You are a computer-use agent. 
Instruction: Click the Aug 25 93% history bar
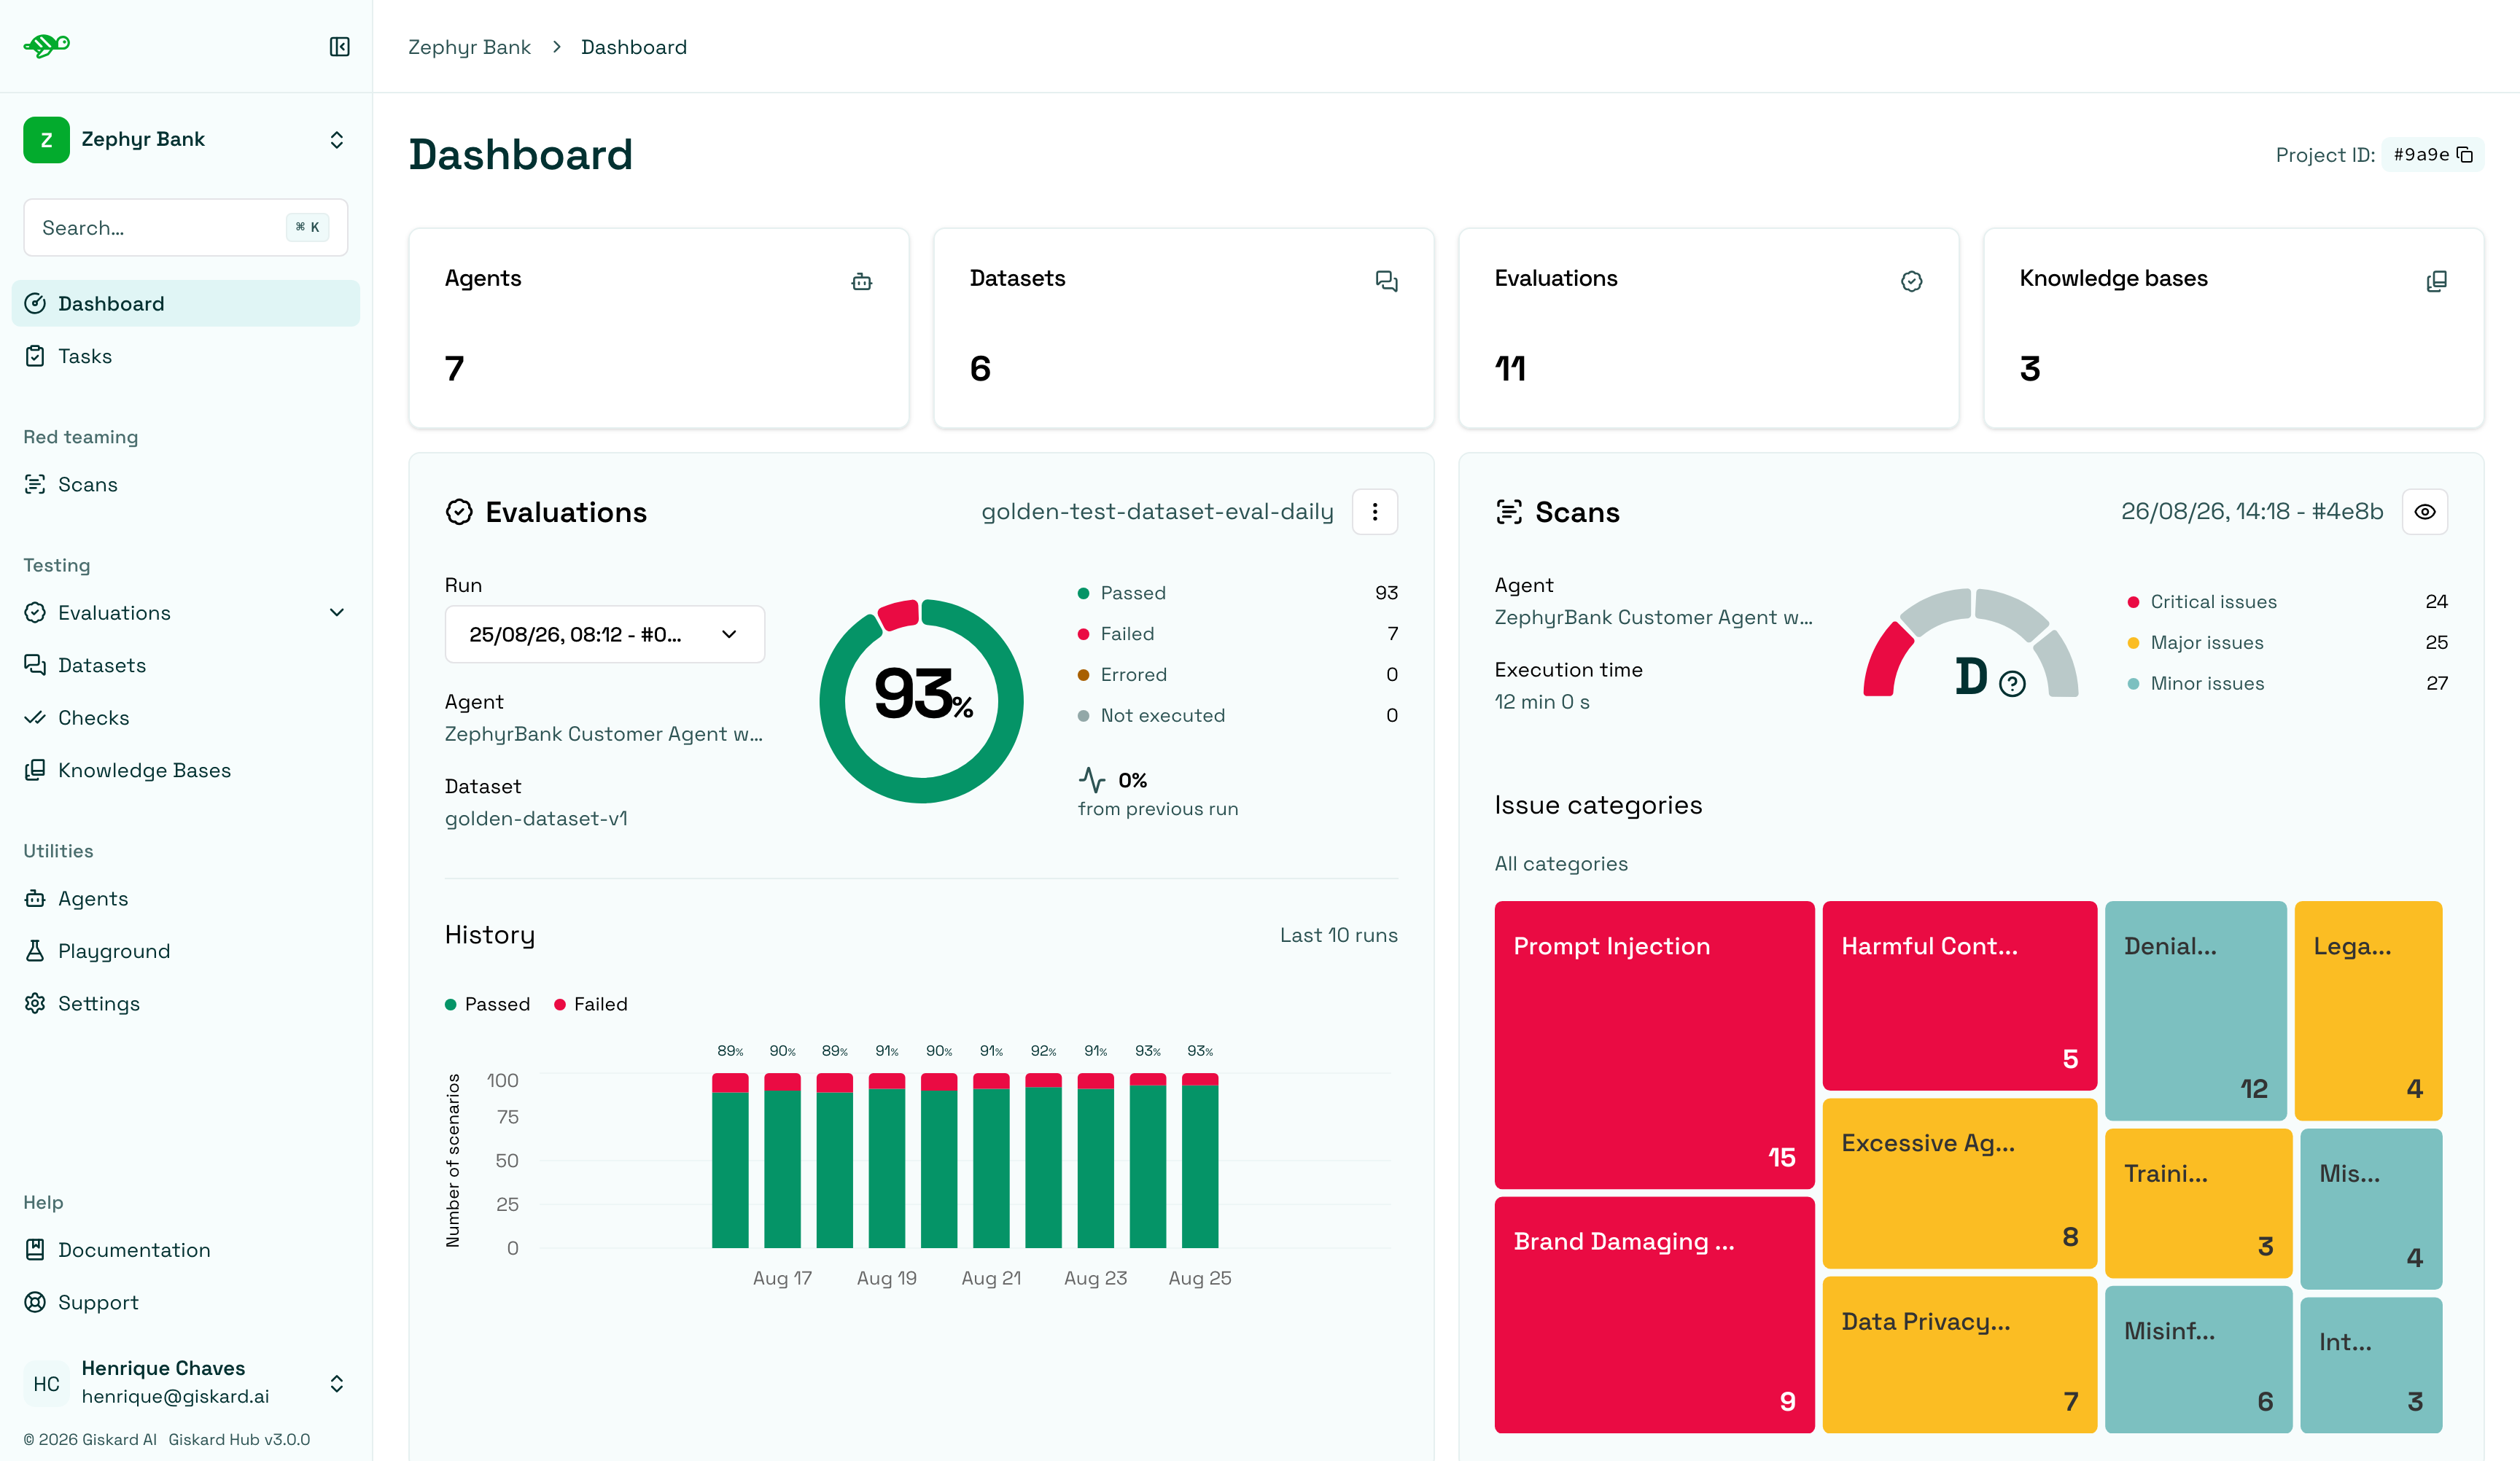click(1200, 1160)
